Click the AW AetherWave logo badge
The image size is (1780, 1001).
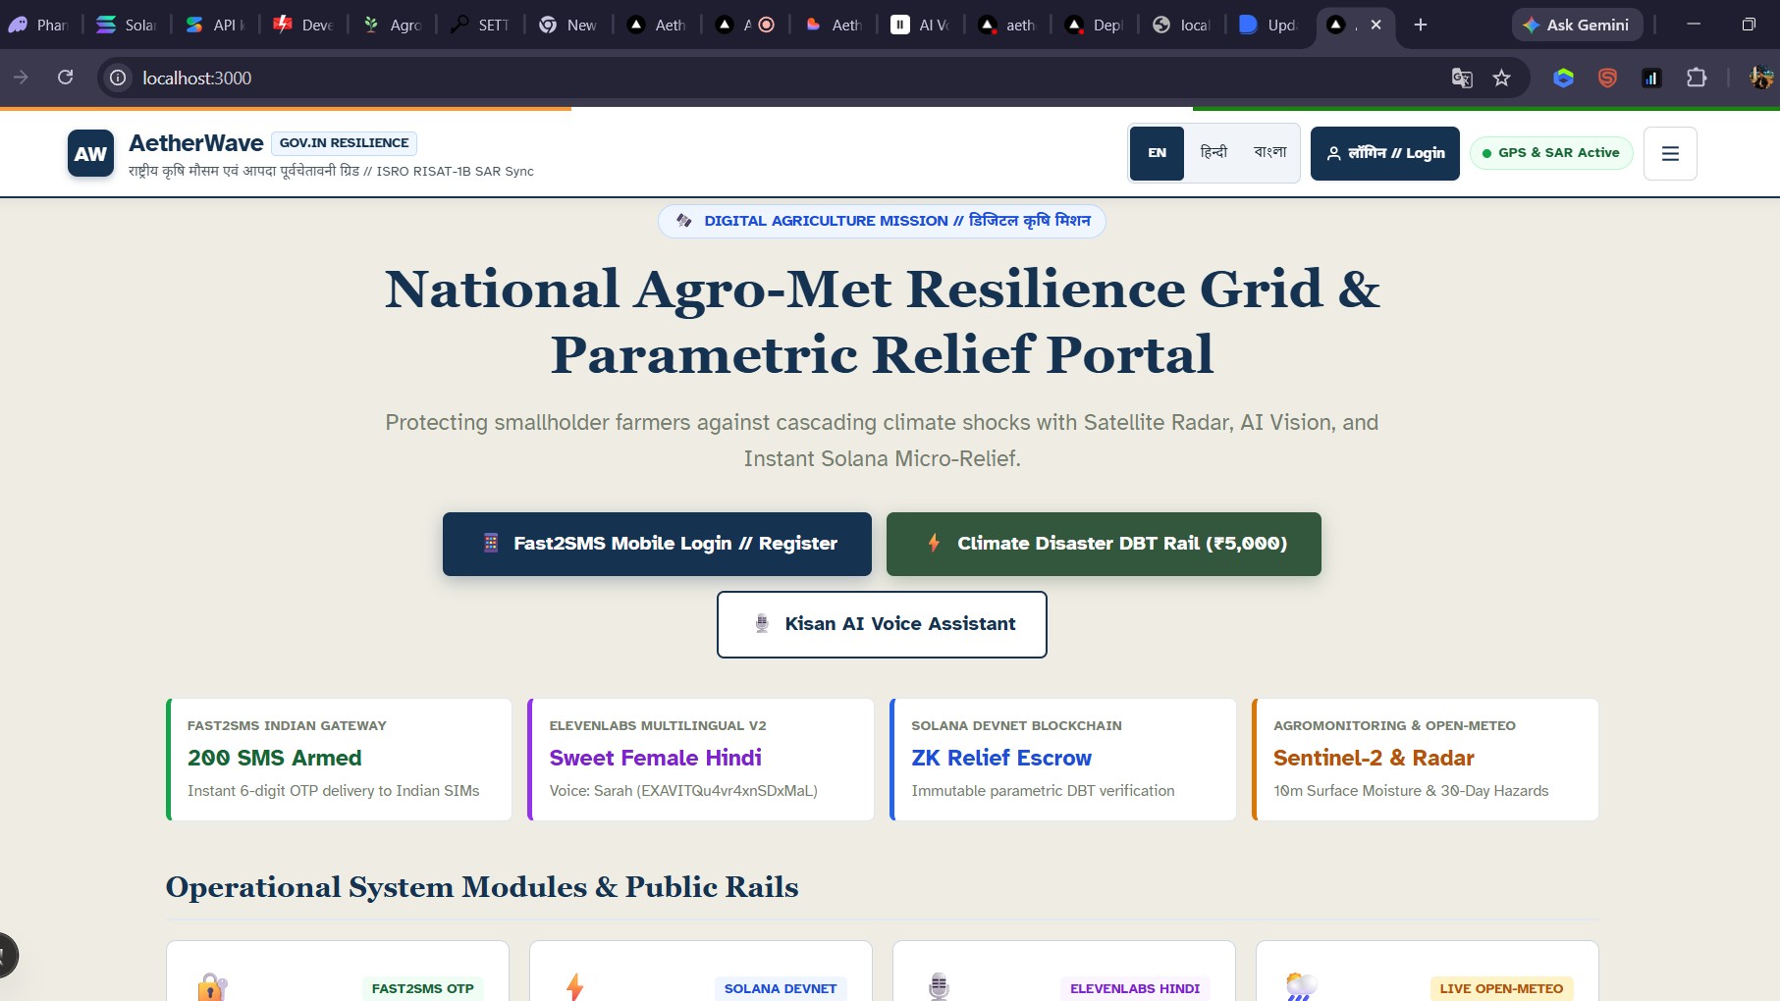[90, 153]
